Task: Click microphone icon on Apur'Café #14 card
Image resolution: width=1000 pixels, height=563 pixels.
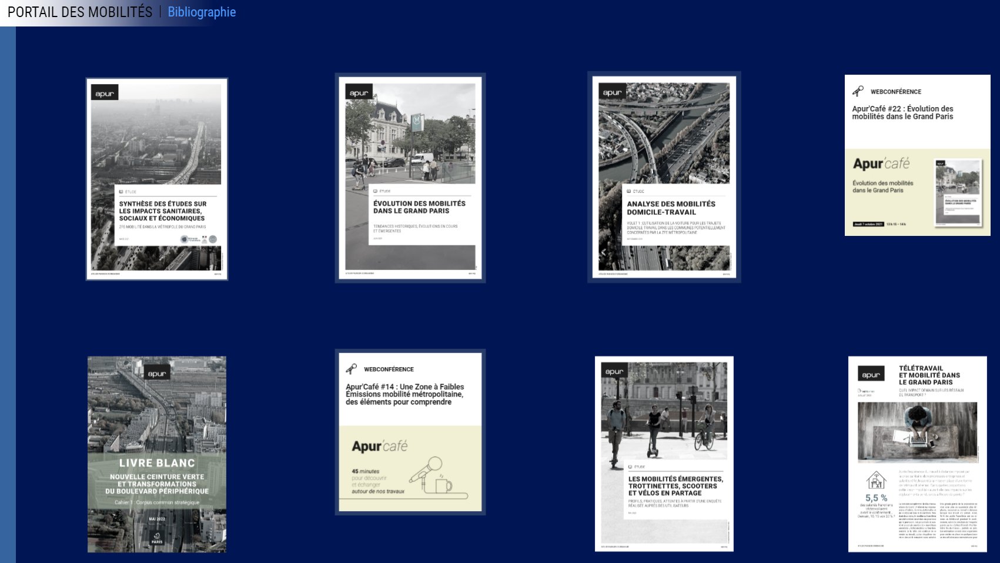Action: pos(351,369)
